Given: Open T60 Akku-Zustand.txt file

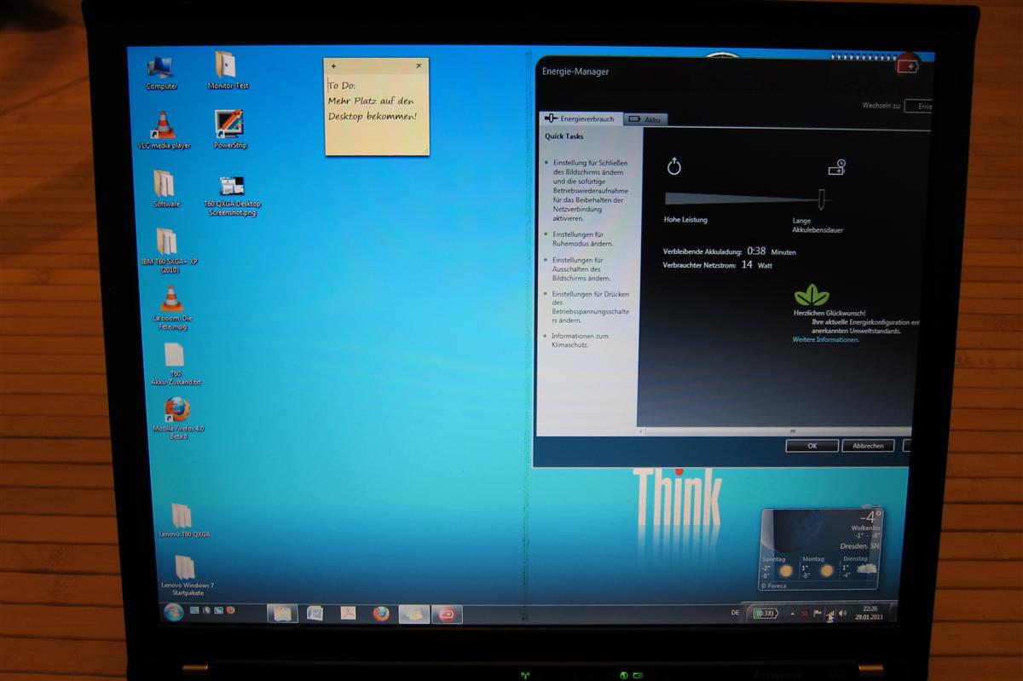Looking at the screenshot, I should tap(175, 364).
